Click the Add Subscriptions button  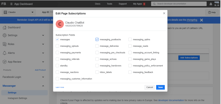click(x=189, y=58)
